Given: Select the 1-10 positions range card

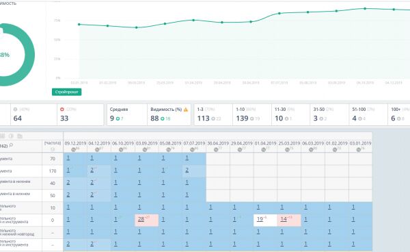Looking at the screenshot, I should click(252, 115).
